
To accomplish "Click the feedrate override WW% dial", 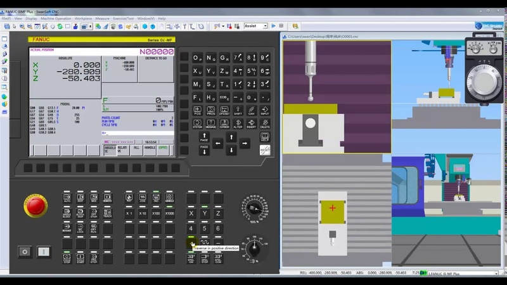I will click(x=255, y=208).
